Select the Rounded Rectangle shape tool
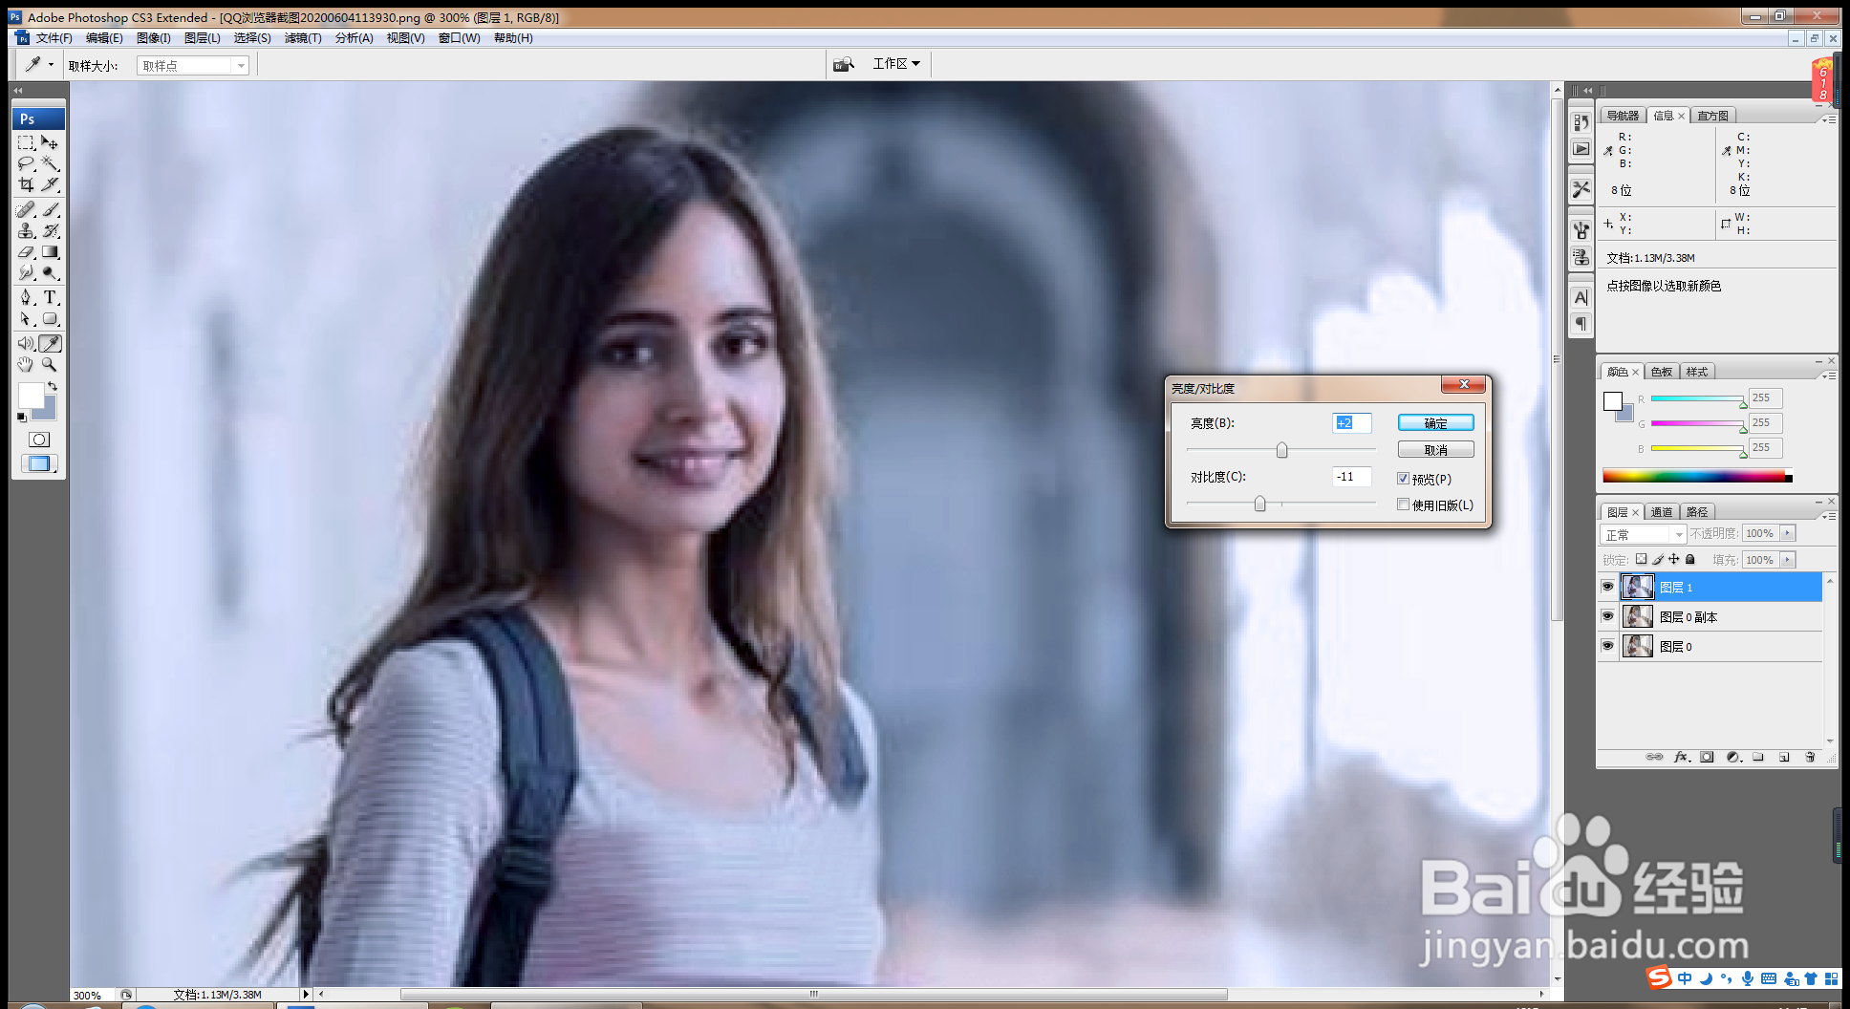This screenshot has width=1850, height=1009. (51, 319)
